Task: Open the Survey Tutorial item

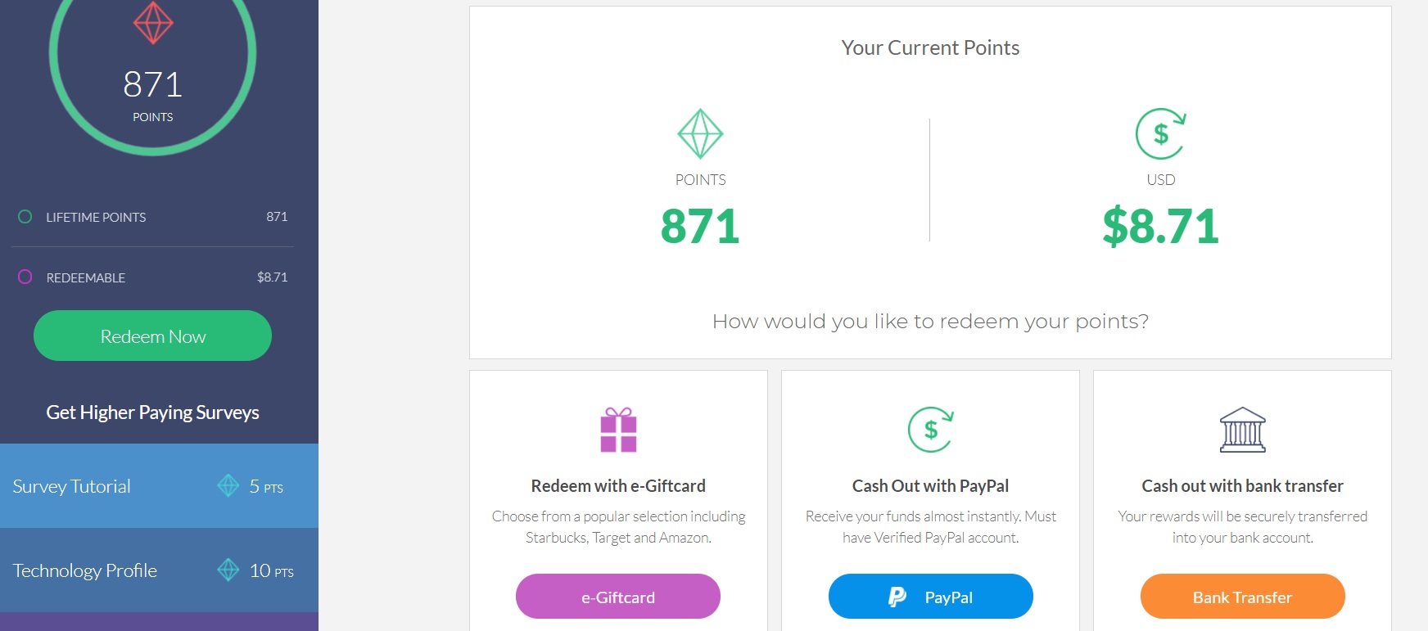Action: tap(72, 486)
